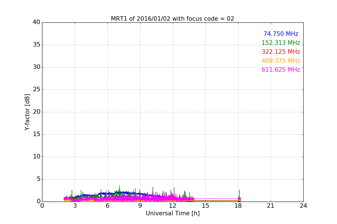Click the y-axis tick label 30
Viewport: 337px width, 224px height.
37,67
